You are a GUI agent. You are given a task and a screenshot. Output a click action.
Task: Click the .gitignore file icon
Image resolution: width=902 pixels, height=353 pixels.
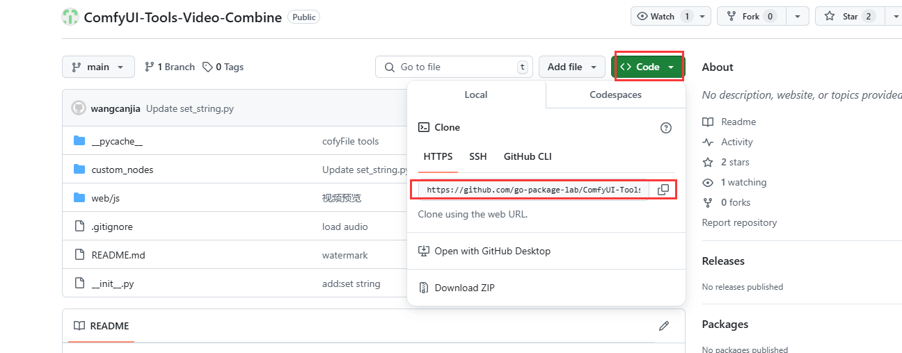(79, 227)
